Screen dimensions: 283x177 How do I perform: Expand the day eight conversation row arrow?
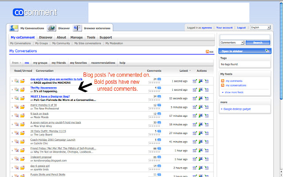pos(12,81)
